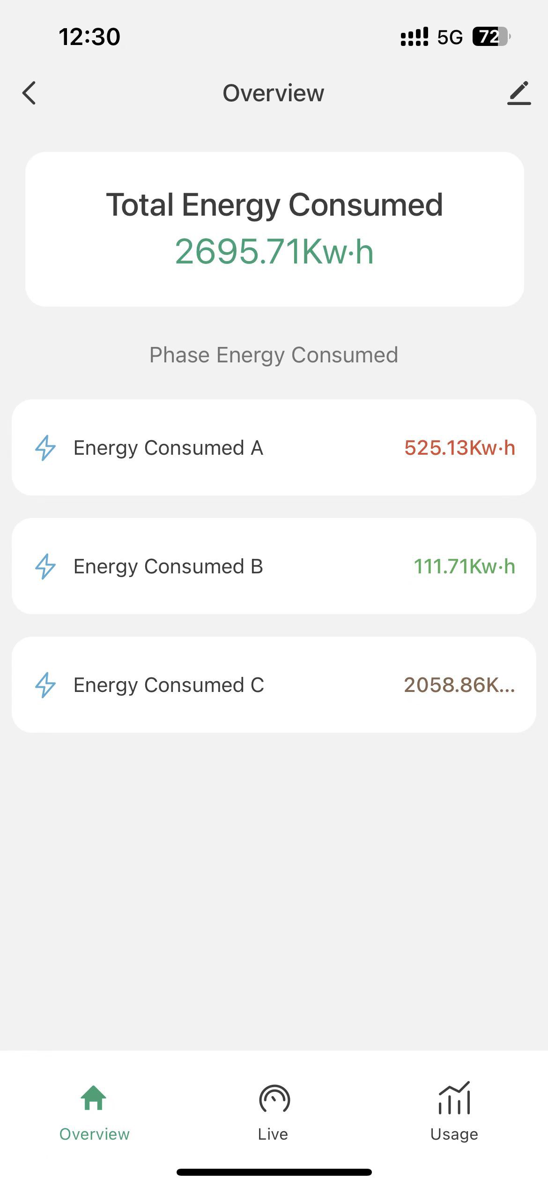
Task: Tap lightning icon beside Energy Consumed C
Action: coord(45,685)
